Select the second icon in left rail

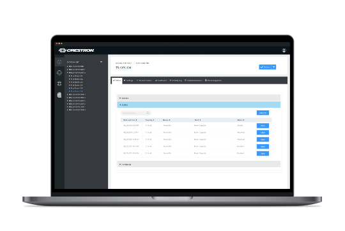pyautogui.click(x=59, y=73)
